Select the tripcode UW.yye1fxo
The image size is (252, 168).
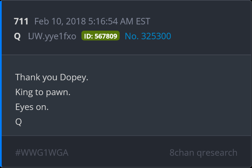pos(52,36)
